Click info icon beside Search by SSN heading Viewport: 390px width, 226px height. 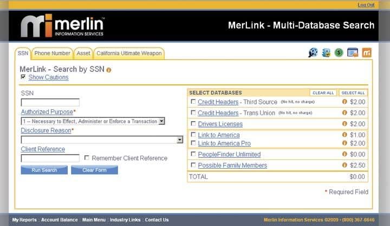pos(109,70)
